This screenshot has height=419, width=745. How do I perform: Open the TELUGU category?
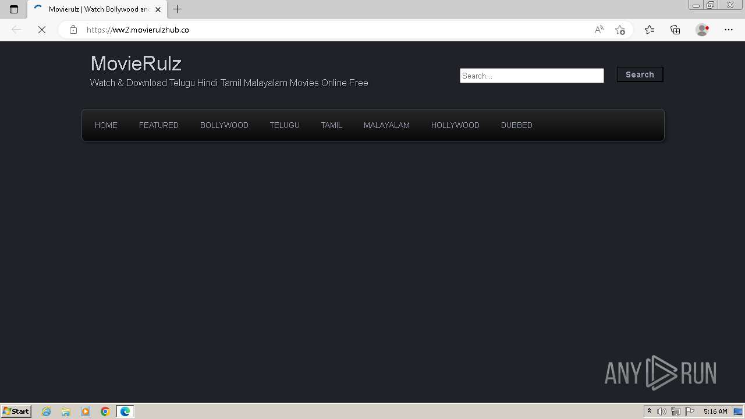(285, 125)
